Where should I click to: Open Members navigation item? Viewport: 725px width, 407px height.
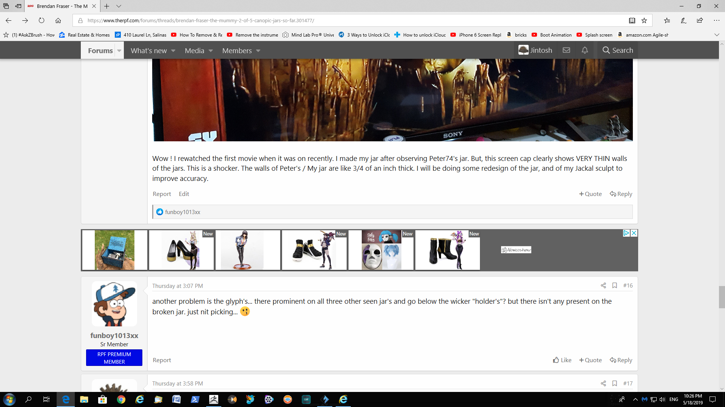(237, 50)
